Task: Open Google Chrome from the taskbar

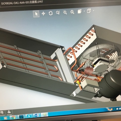Action: [x=13, y=117]
